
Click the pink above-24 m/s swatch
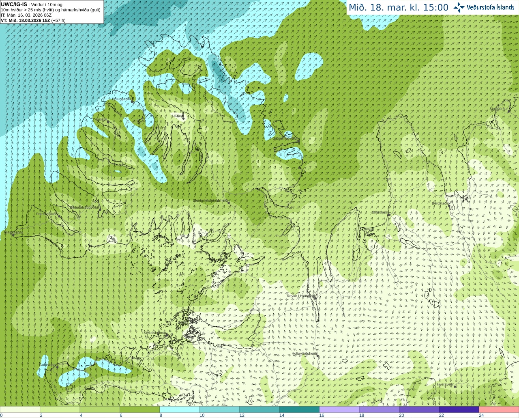click(x=499, y=409)
